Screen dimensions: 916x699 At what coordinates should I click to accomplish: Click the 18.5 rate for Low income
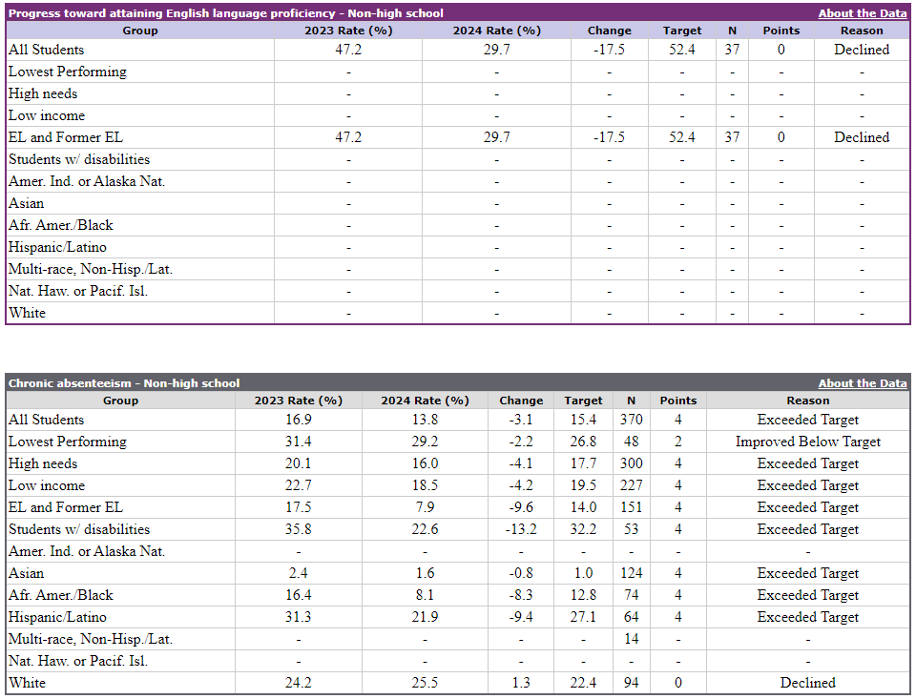coord(425,485)
